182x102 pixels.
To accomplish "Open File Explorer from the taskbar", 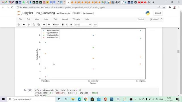I will click(x=73, y=99).
